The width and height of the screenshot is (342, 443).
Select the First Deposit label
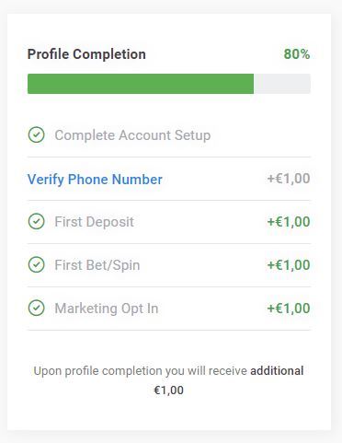tap(94, 222)
